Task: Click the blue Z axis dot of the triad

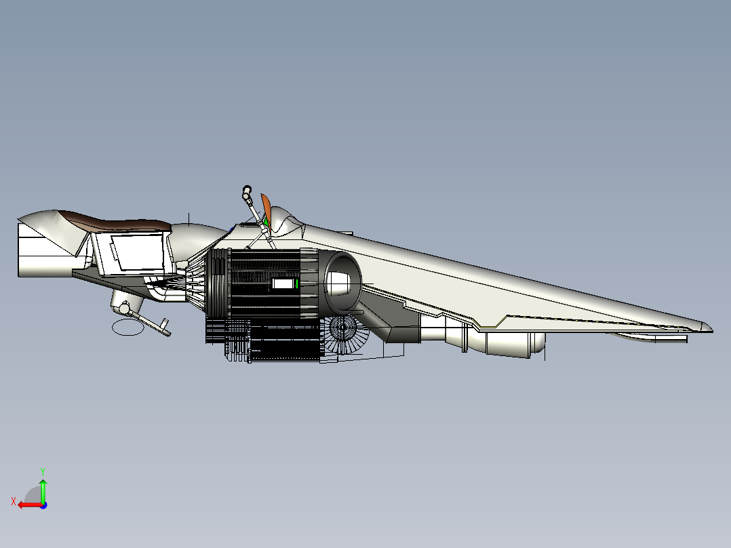Action: point(43,505)
